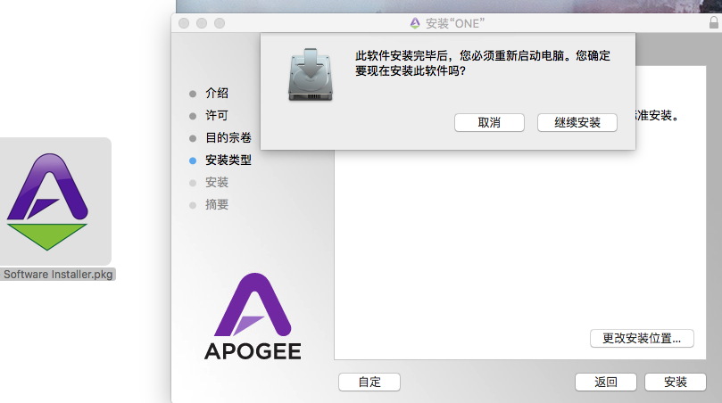Click the Apogee icon in the title bar
The height and width of the screenshot is (403, 722).
coord(415,22)
